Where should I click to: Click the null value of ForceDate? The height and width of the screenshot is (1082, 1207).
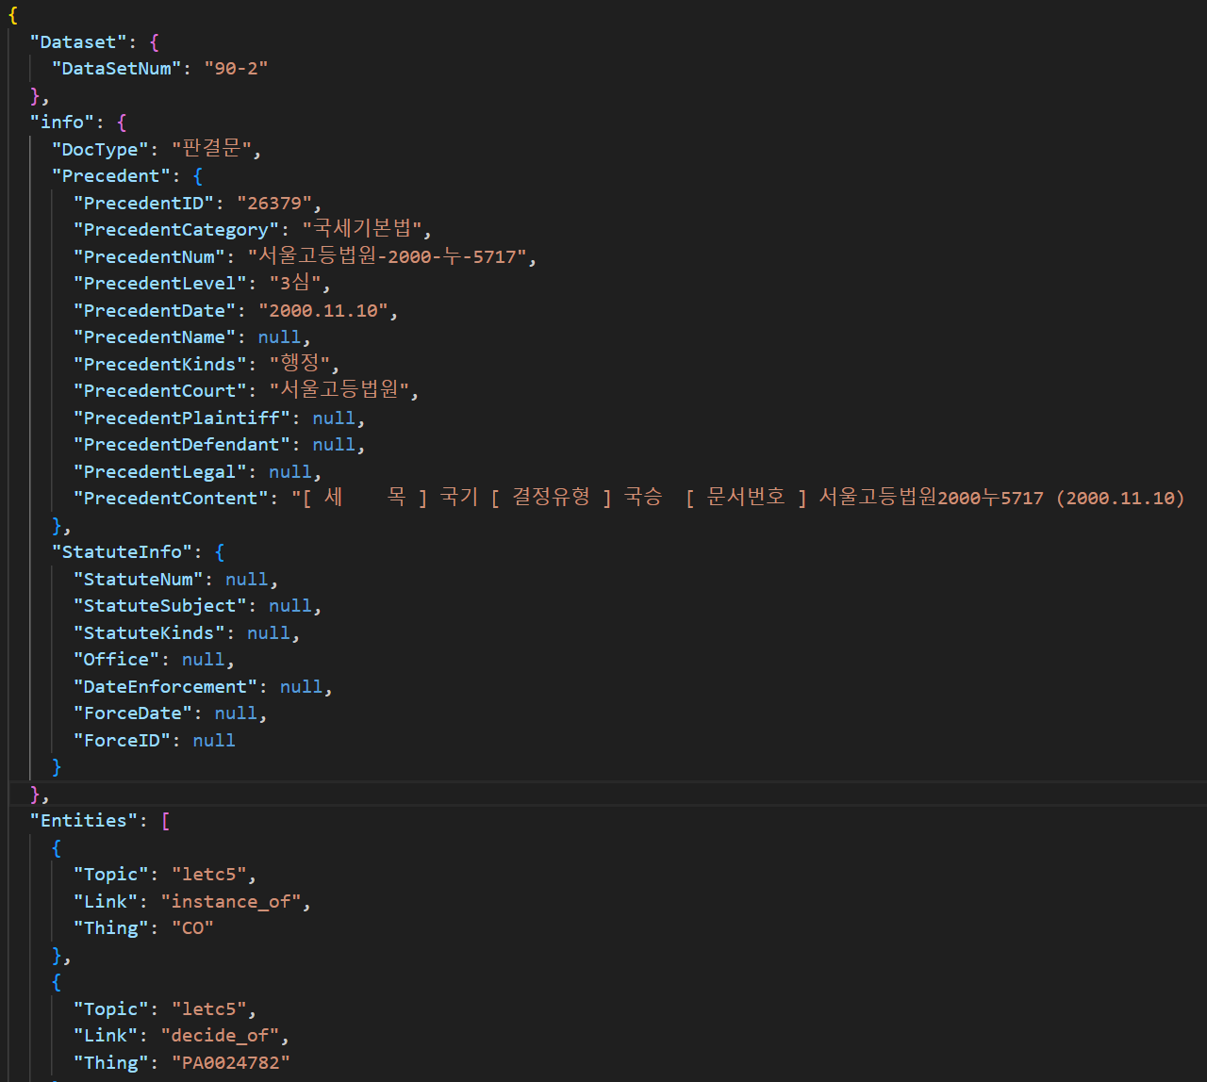tap(236, 713)
